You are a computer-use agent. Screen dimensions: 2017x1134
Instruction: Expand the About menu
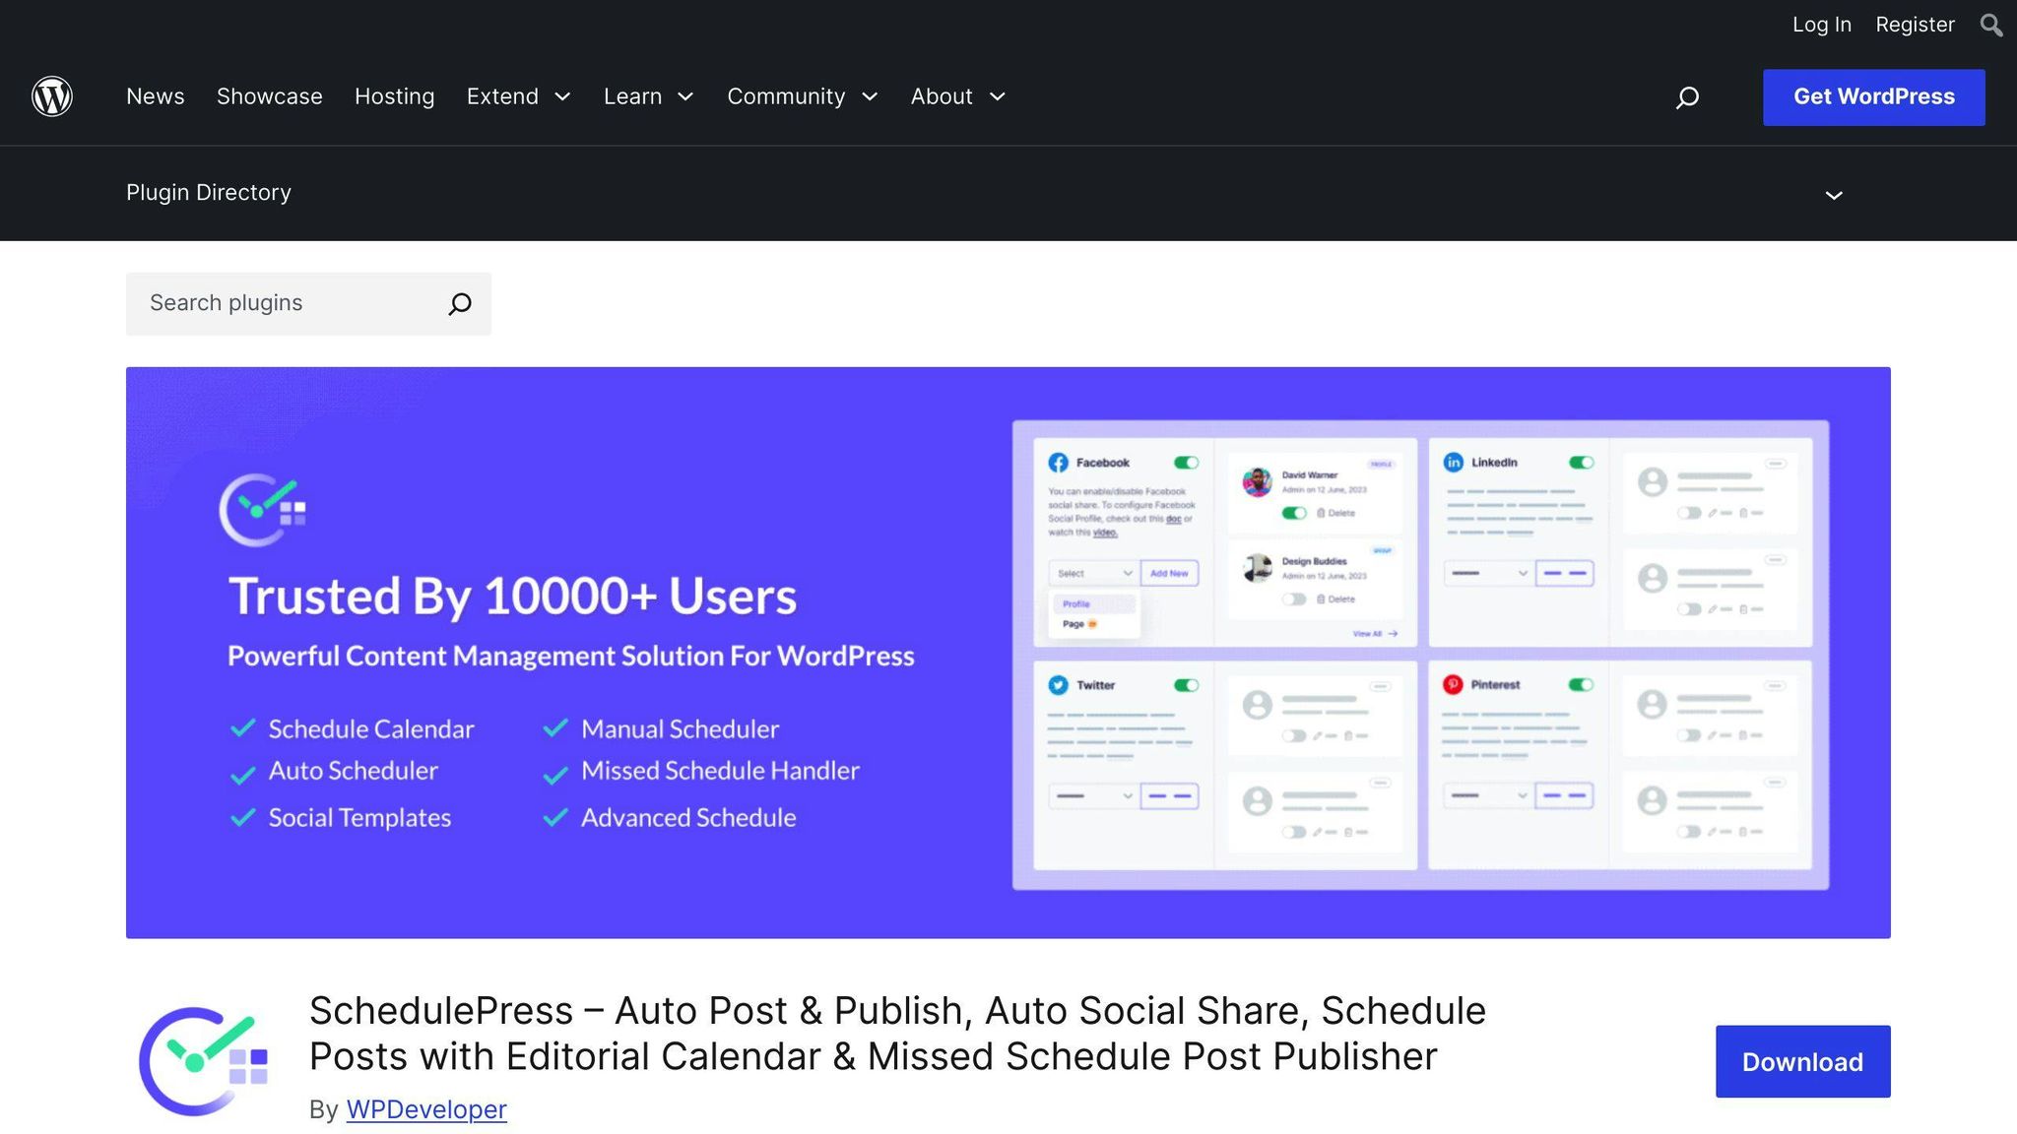click(958, 96)
